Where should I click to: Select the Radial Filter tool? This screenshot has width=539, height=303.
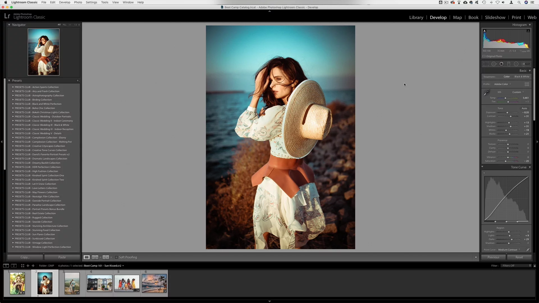point(516,64)
